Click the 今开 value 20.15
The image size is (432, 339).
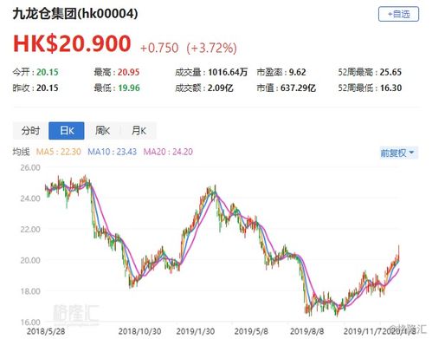click(48, 72)
